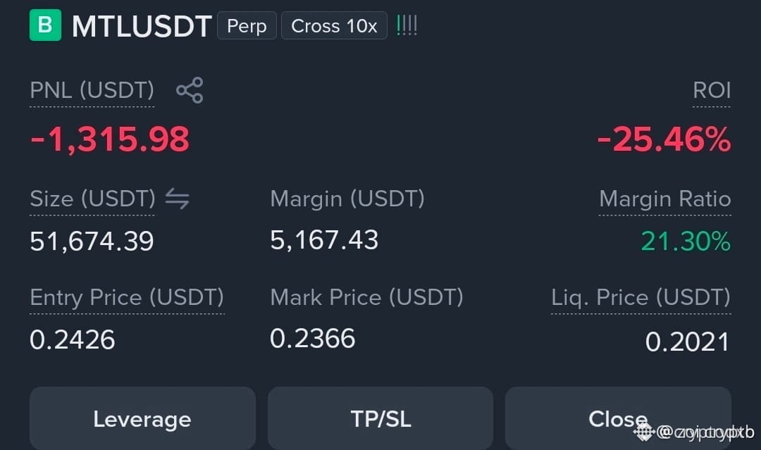Click the 21.30% margin ratio value
761x450 pixels.
click(x=686, y=241)
